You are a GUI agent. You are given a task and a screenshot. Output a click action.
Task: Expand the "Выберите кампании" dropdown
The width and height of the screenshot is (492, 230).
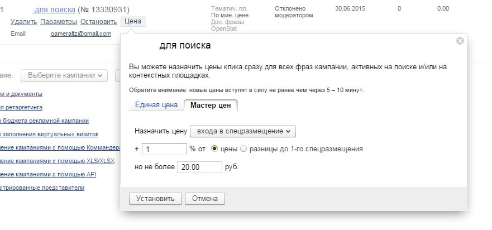coord(64,75)
